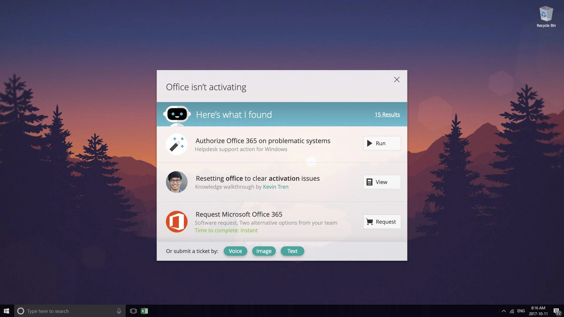
Task: Open the 15 Results link
Action: pos(387,114)
